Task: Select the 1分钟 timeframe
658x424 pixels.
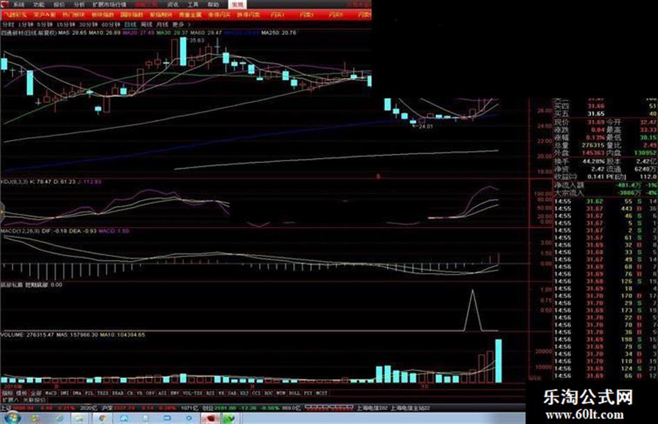Action: 26,25
